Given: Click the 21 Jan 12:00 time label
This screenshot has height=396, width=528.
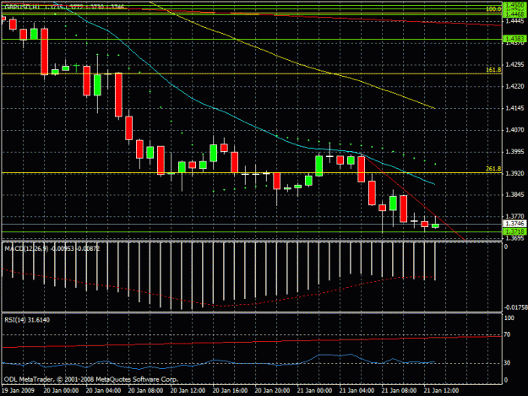Looking at the screenshot, I should click(441, 391).
